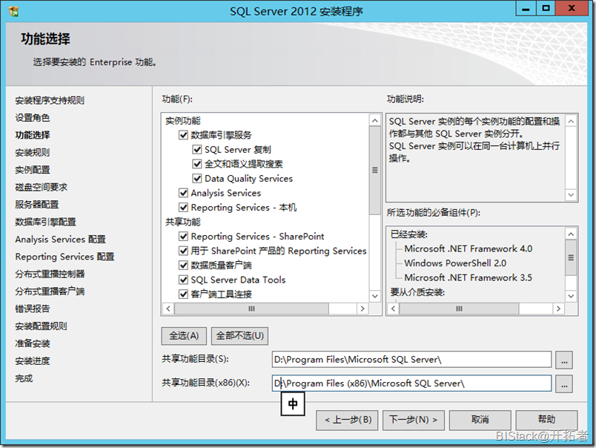The height and width of the screenshot is (448, 596).
Task: Click right arrow of prerequisites horizontal scrollbar
Action: click(x=558, y=309)
